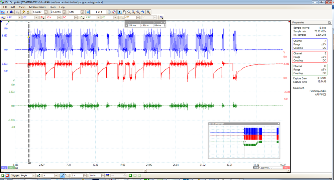Open advanced trigger settings icon
Viewport: 334px width, 180px height.
(38, 176)
